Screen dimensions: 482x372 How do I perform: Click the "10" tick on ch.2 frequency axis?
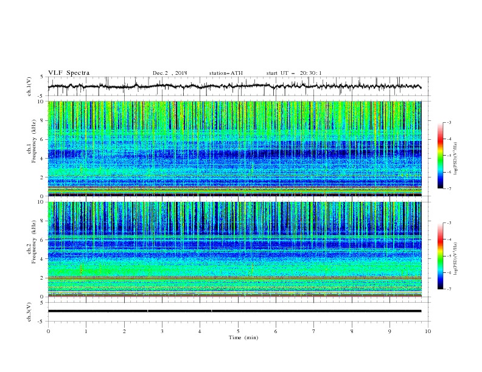tap(42, 202)
